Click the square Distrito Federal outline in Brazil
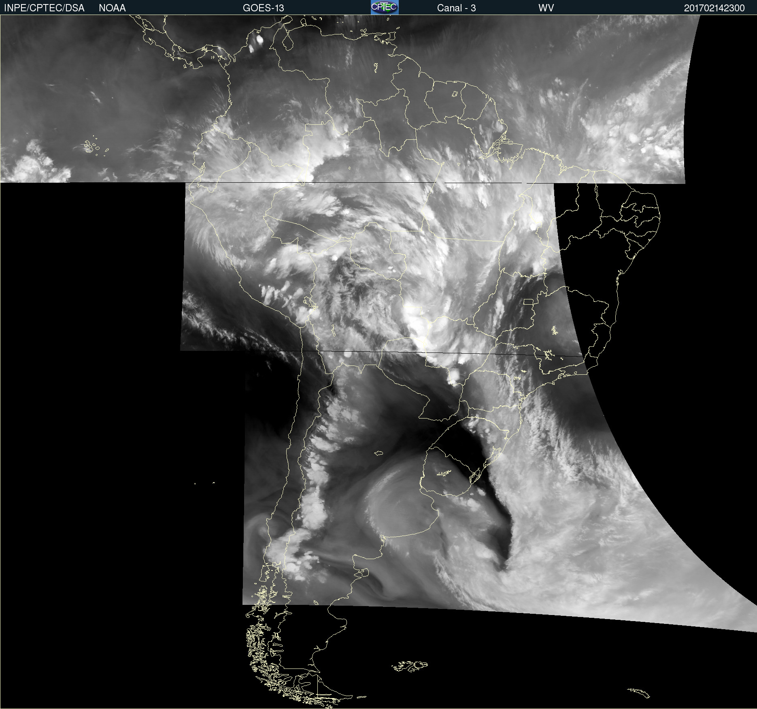The image size is (757, 709). (528, 301)
